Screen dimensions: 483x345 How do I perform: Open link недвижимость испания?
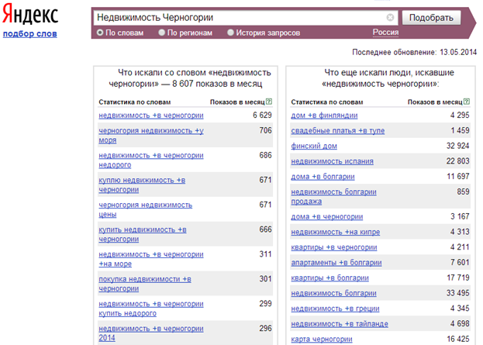point(332,161)
